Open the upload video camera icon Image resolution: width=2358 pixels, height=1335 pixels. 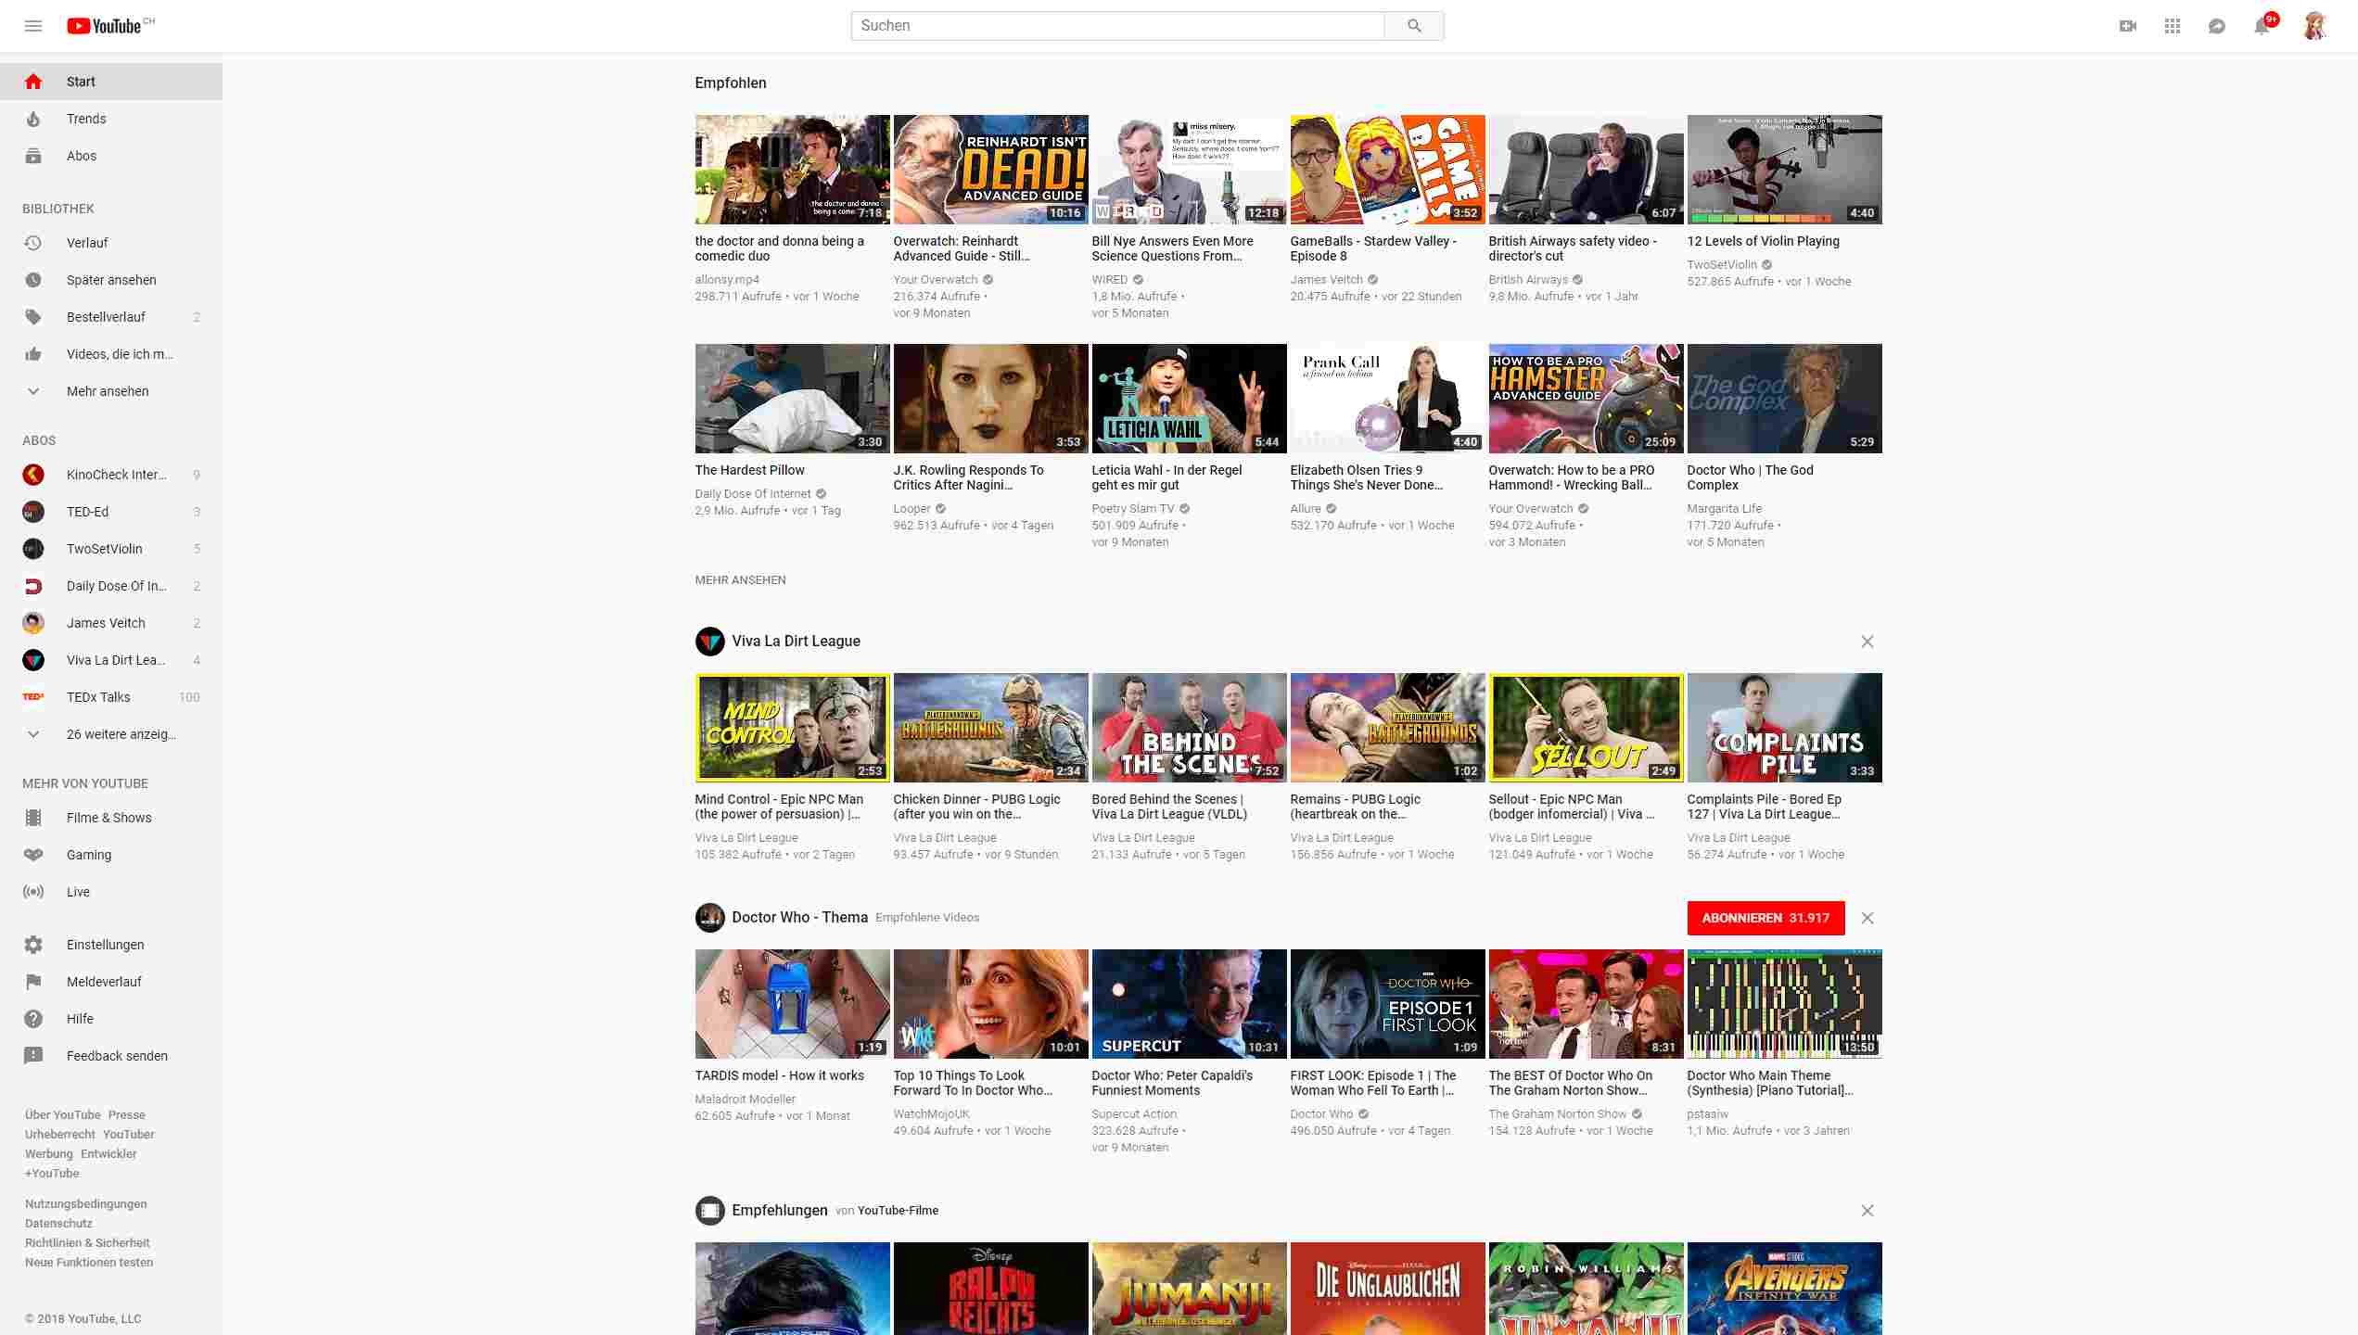point(2128,26)
